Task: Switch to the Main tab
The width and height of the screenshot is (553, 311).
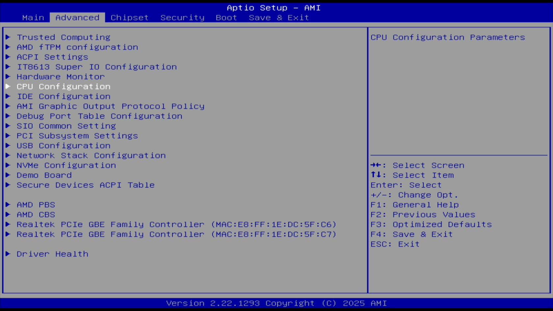Action: click(33, 17)
